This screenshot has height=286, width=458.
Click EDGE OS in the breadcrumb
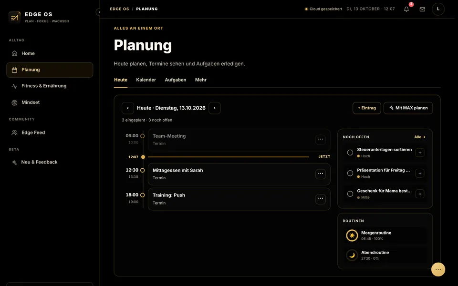pos(119,9)
